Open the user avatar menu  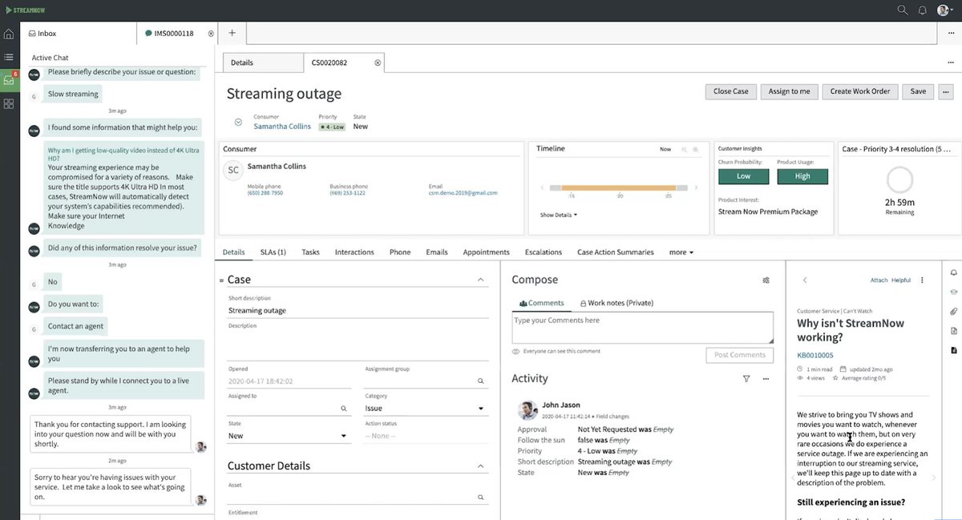click(x=945, y=10)
